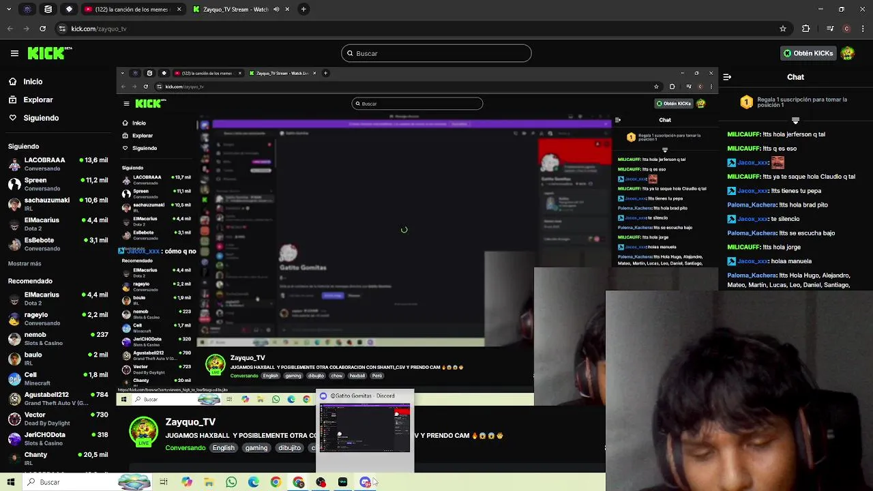Open LACOBRAAA channel in followed list
873x491 pixels.
(x=57, y=164)
